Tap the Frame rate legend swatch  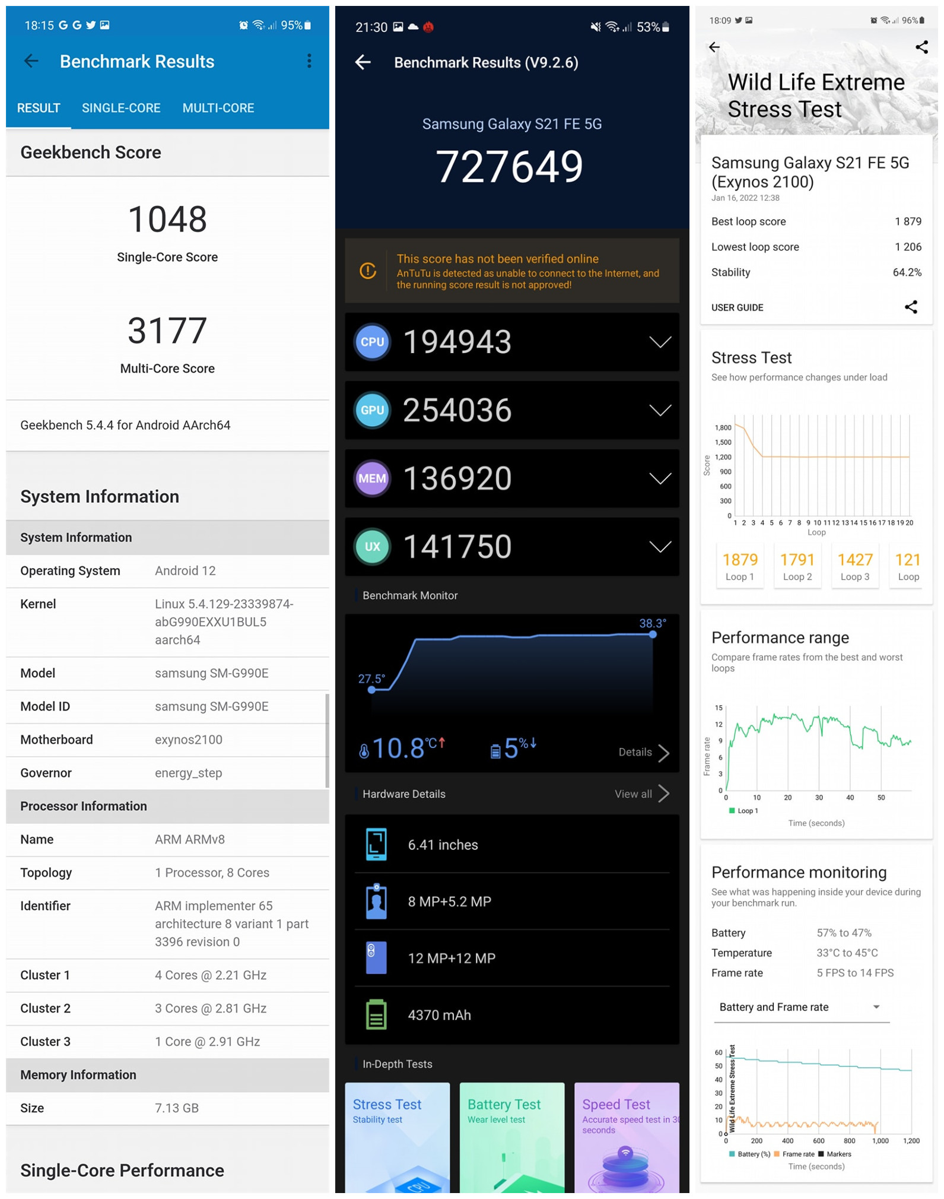tap(777, 1154)
